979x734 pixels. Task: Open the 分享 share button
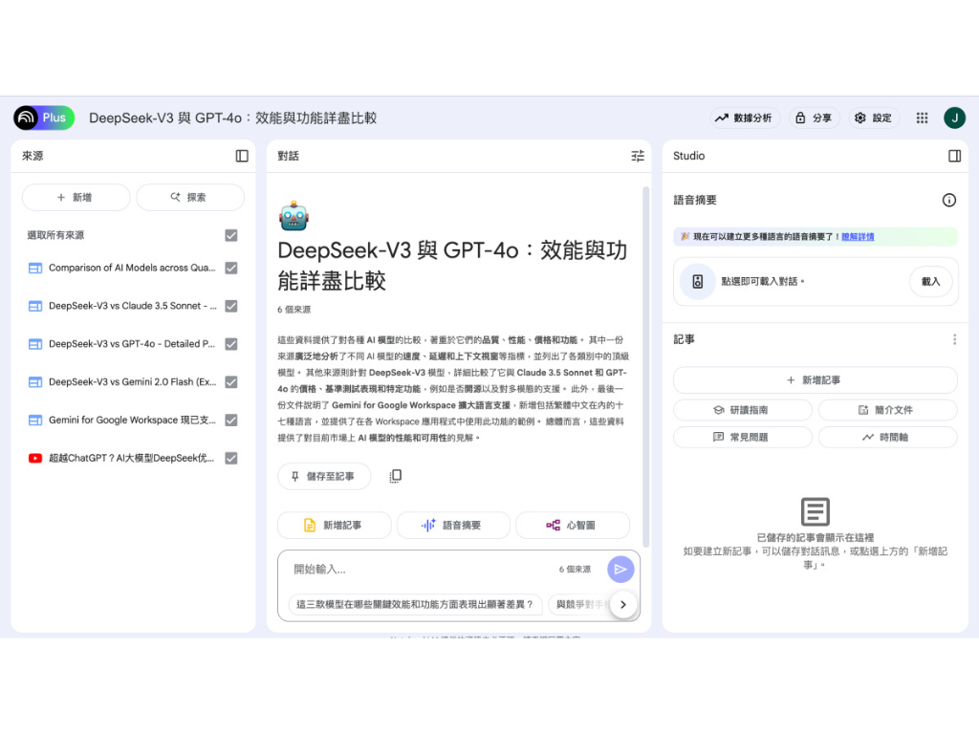coord(814,118)
